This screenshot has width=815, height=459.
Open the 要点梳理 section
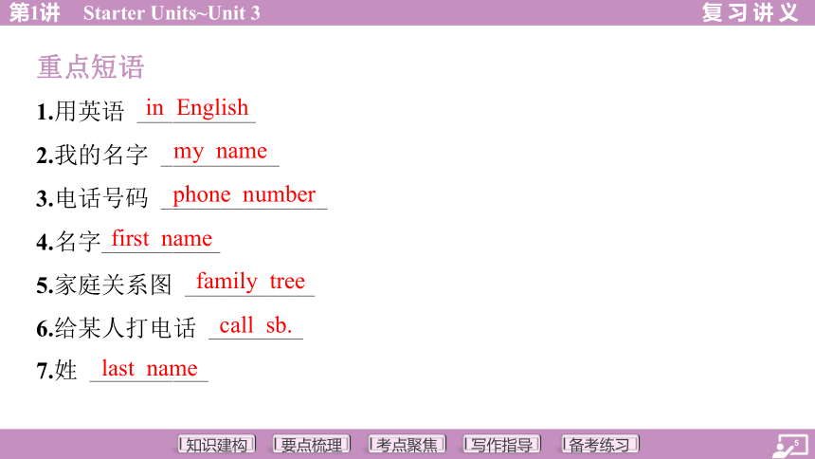tap(312, 445)
